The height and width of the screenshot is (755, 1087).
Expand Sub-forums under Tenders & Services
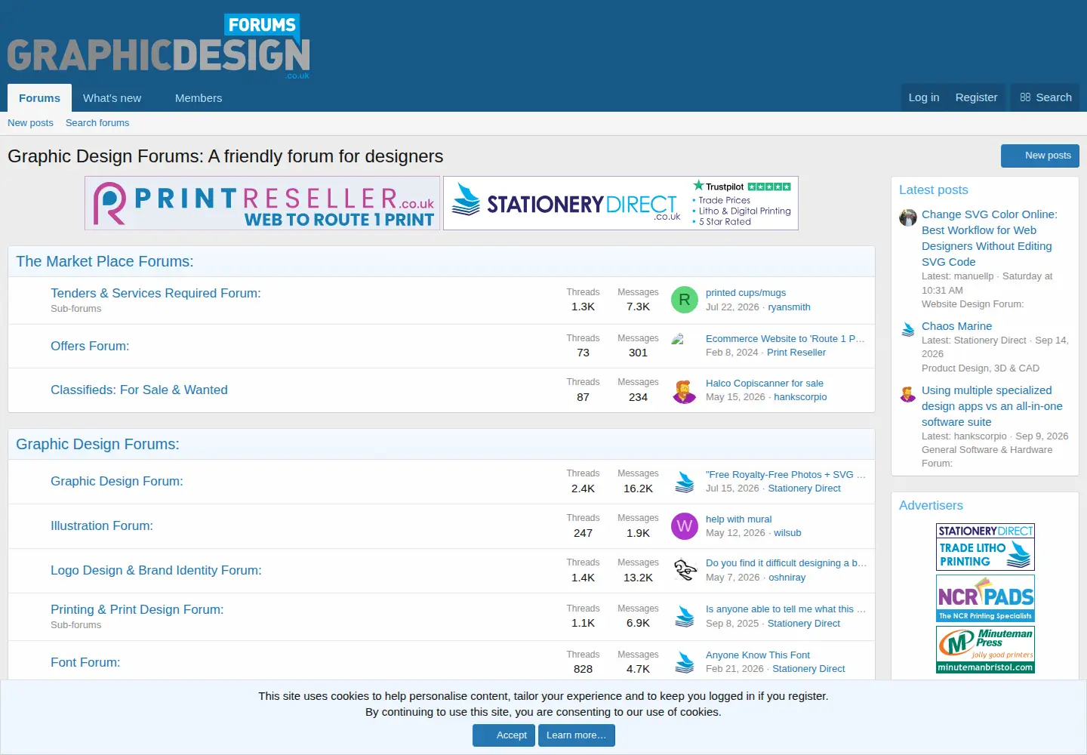point(75,309)
